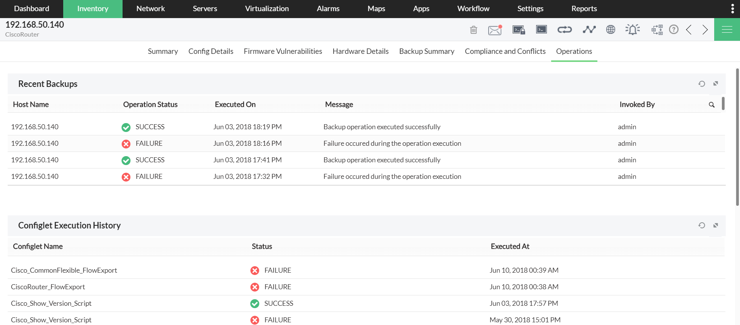
Task: Click the globe icon in toolbar
Action: 610,29
